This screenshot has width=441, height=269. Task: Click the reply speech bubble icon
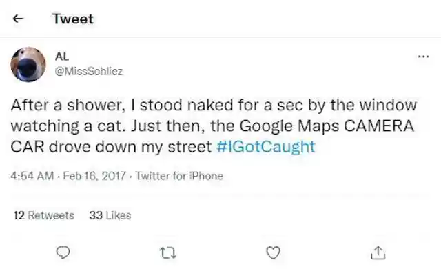pos(63,252)
